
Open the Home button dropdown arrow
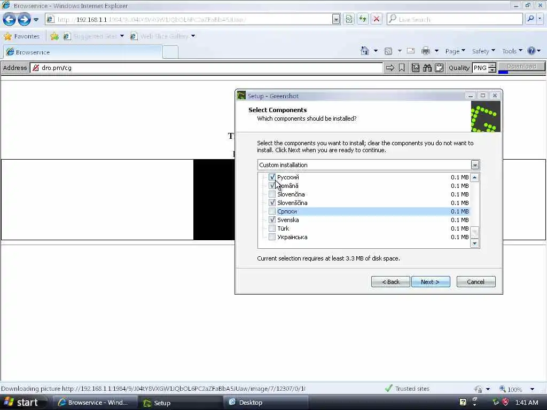coord(376,51)
